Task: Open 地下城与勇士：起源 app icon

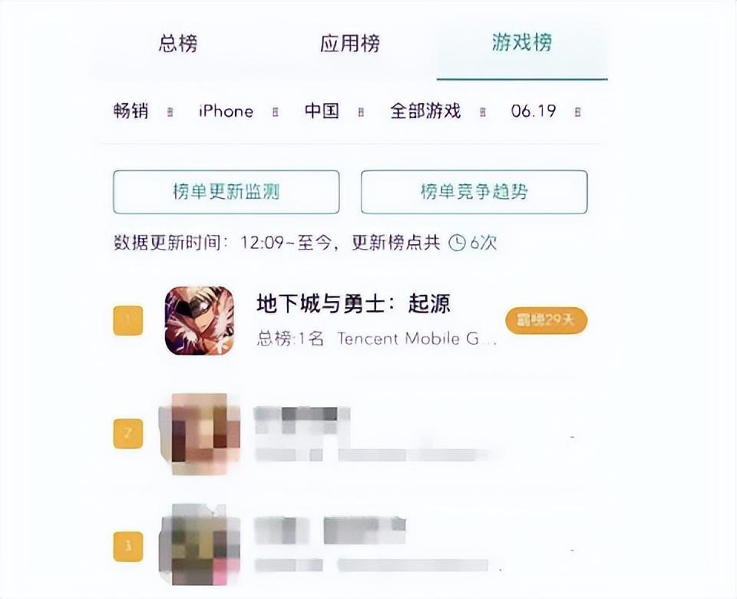Action: point(200,321)
